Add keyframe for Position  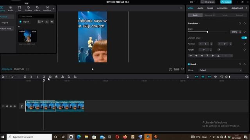coord(245,44)
